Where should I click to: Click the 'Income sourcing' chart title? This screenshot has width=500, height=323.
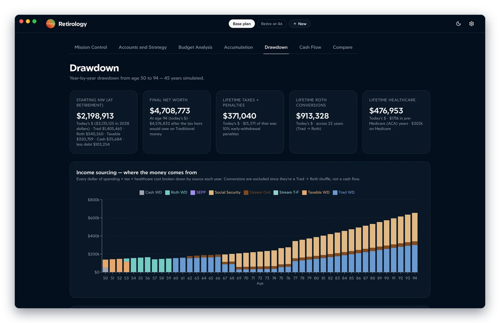point(137,172)
